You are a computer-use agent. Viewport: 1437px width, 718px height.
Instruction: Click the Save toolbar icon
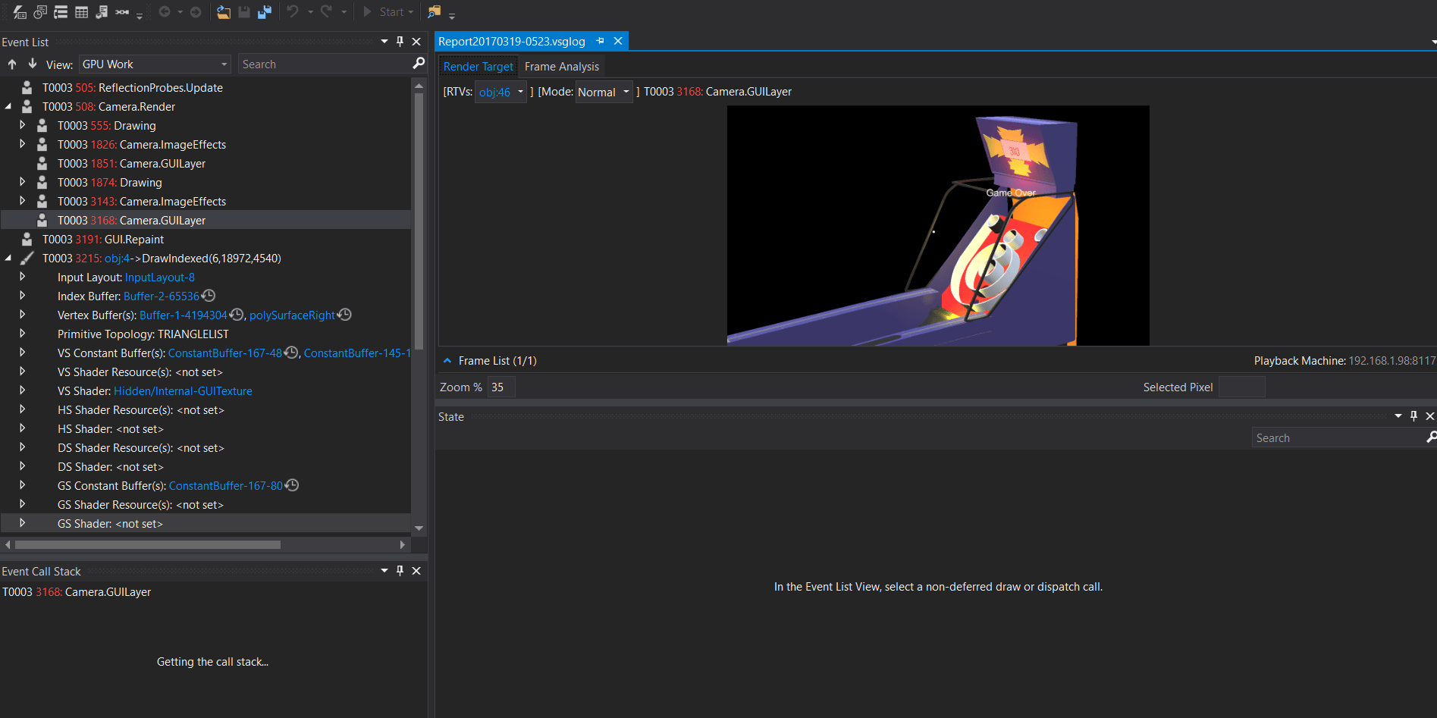(243, 11)
